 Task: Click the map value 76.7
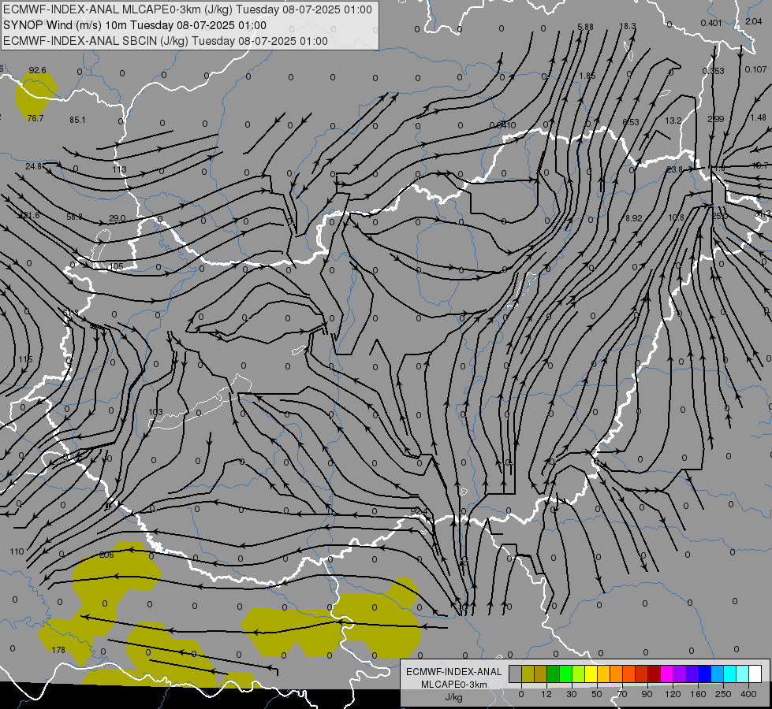pos(35,118)
